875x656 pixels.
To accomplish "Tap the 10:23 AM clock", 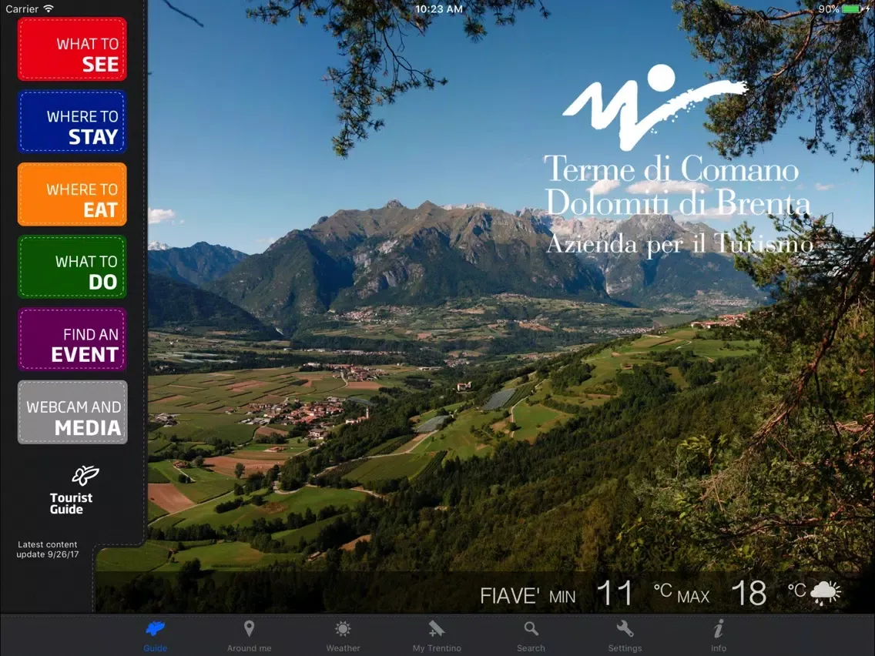I will (x=438, y=9).
